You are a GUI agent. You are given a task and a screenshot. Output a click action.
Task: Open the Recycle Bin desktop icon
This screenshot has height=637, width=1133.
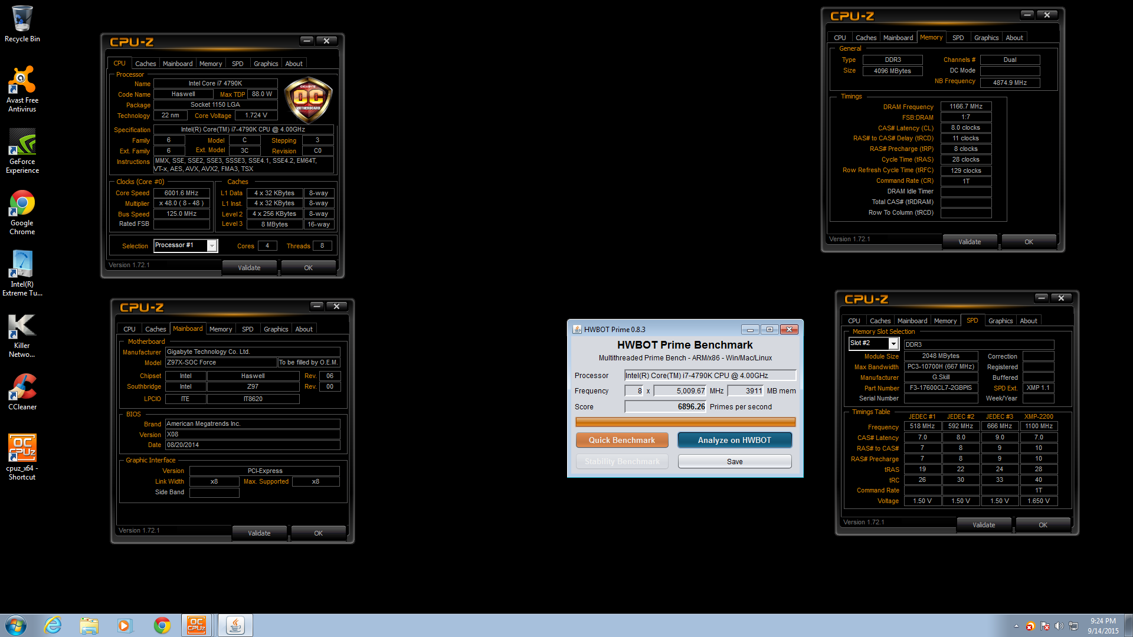tap(22, 24)
